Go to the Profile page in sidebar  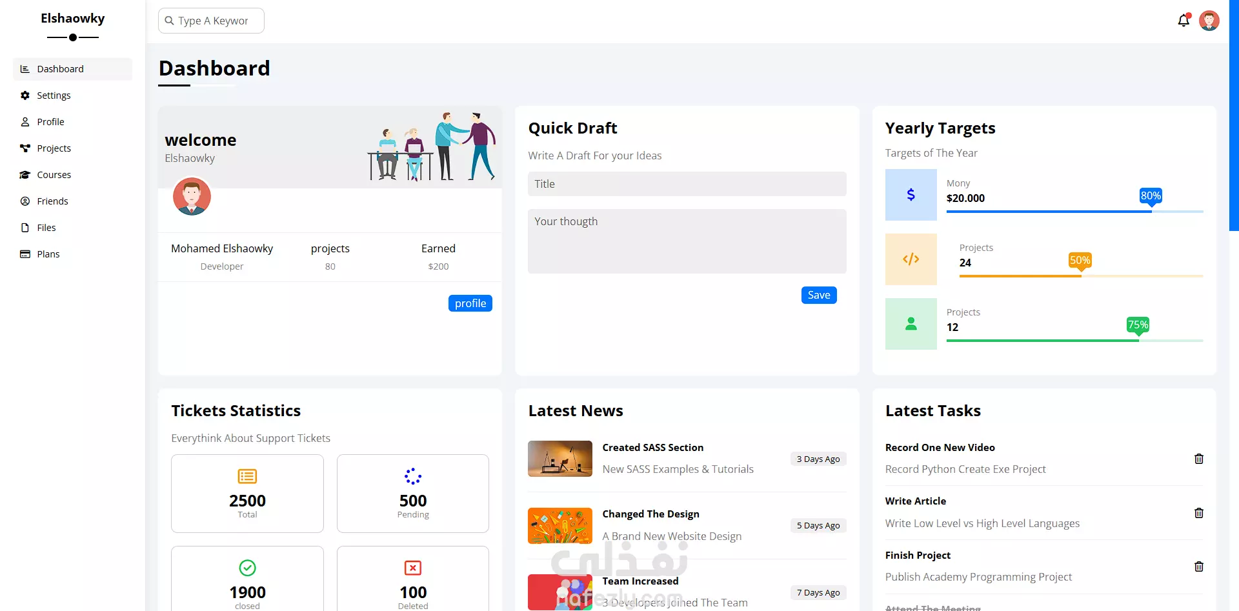72,122
